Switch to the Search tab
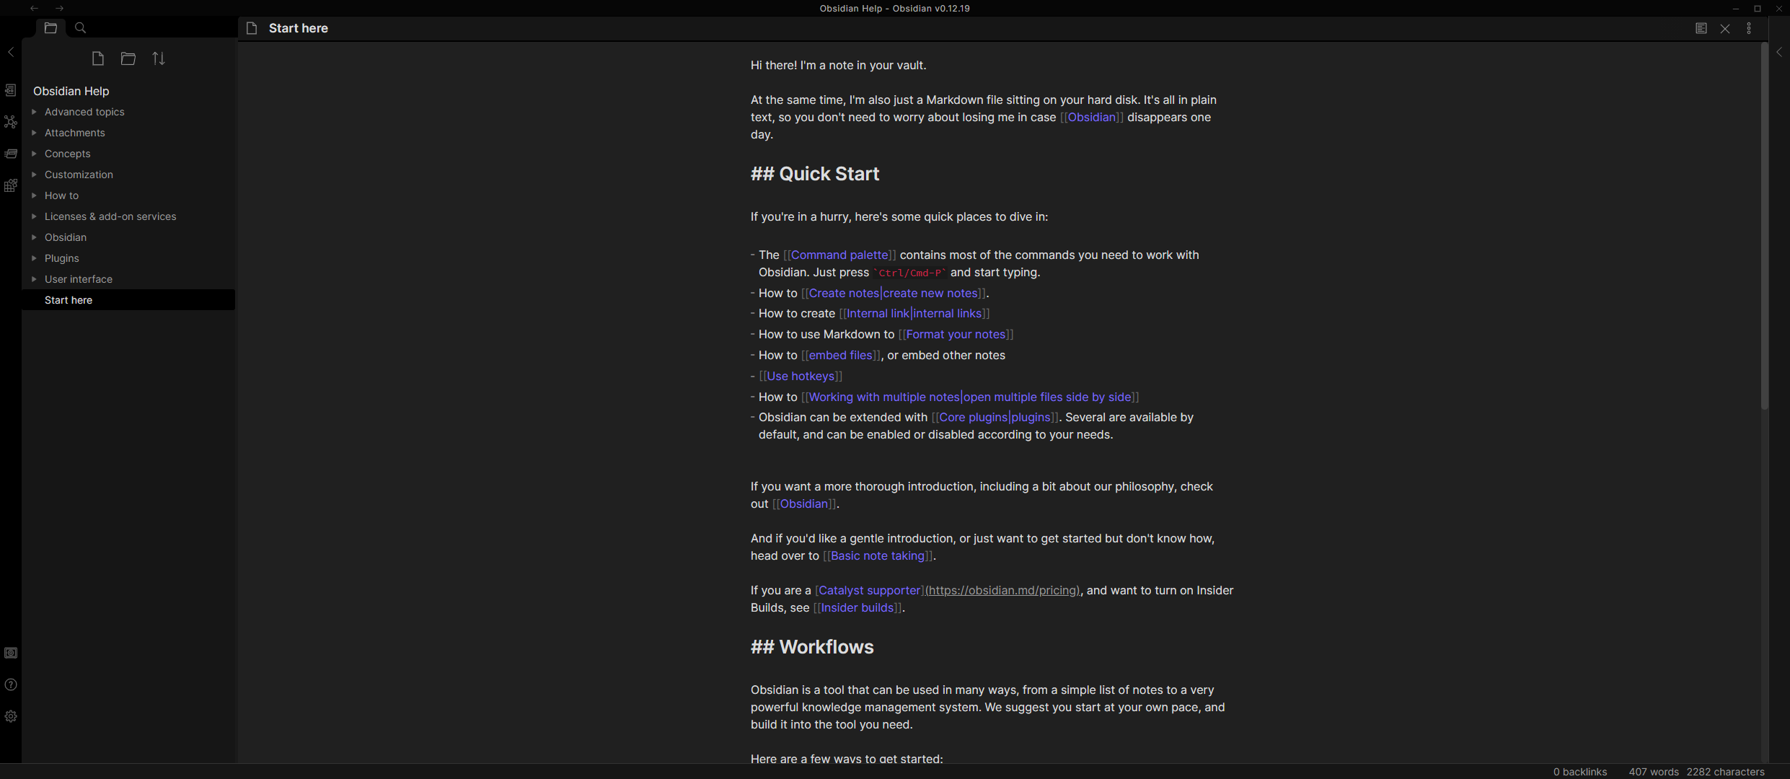The height and width of the screenshot is (779, 1790). point(81,27)
